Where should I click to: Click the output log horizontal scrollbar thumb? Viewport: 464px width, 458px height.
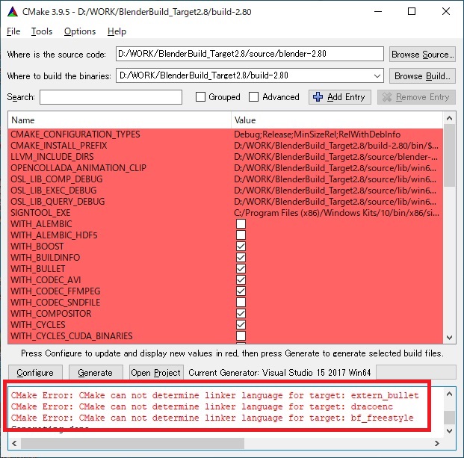click(132, 443)
